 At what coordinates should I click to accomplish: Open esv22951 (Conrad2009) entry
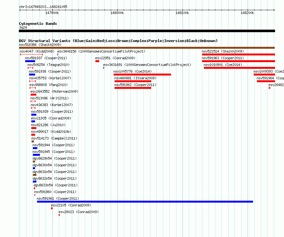pyautogui.click(x=115, y=58)
